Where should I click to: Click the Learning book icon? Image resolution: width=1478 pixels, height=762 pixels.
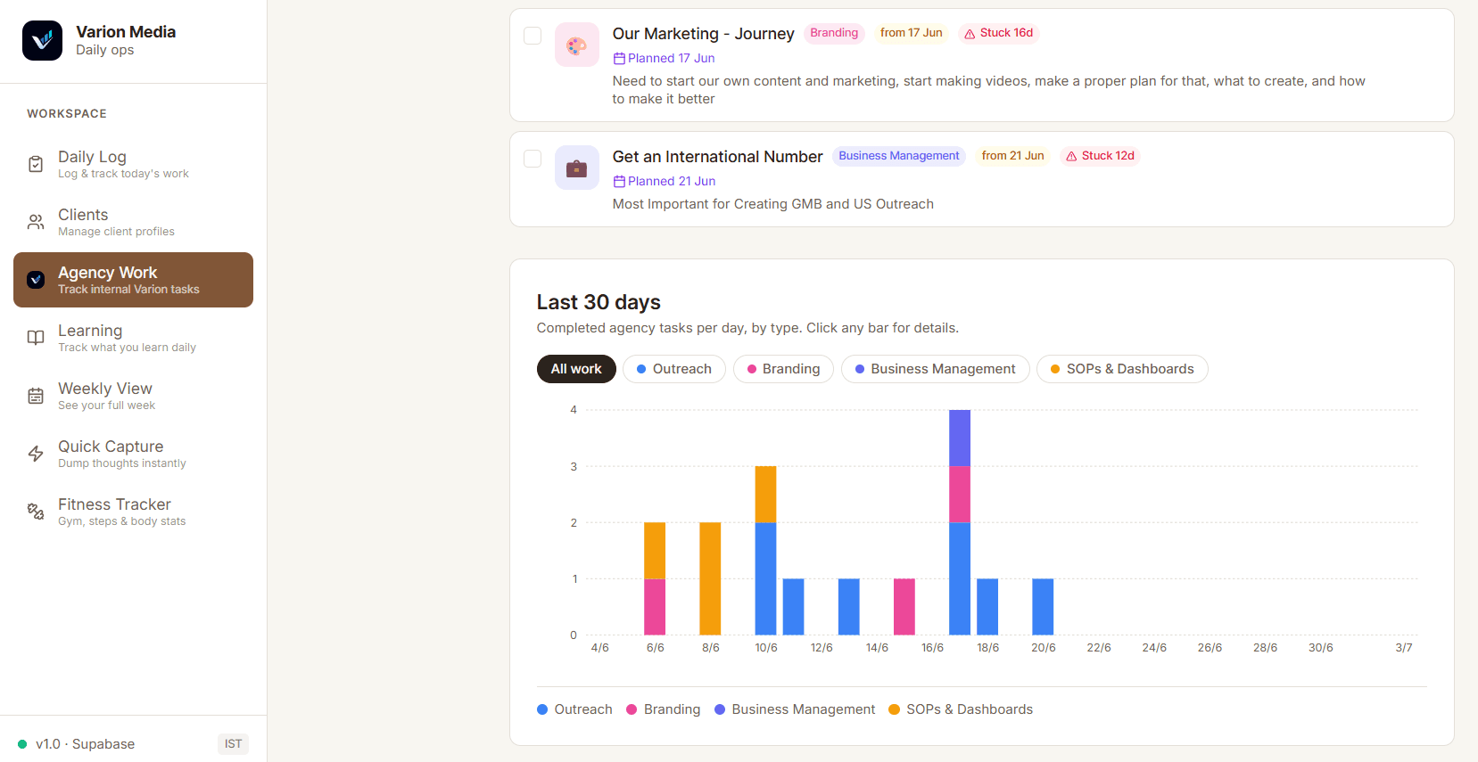36,338
